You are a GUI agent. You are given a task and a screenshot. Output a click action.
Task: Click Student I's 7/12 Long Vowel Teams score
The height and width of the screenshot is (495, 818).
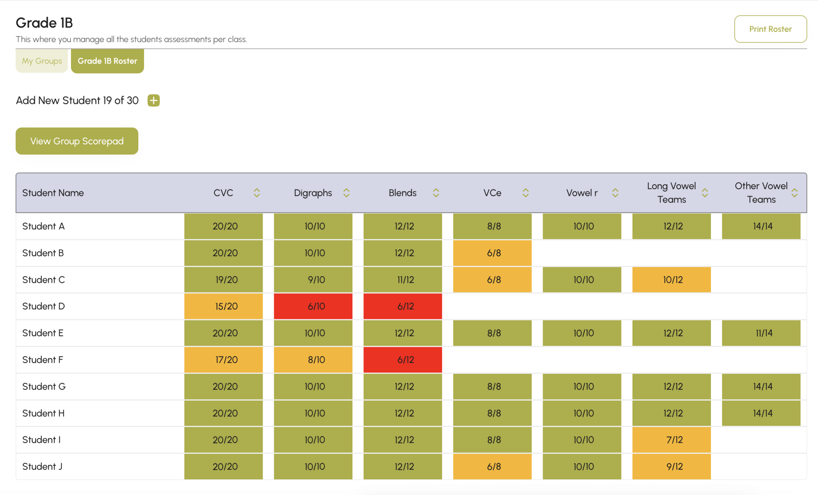point(672,440)
